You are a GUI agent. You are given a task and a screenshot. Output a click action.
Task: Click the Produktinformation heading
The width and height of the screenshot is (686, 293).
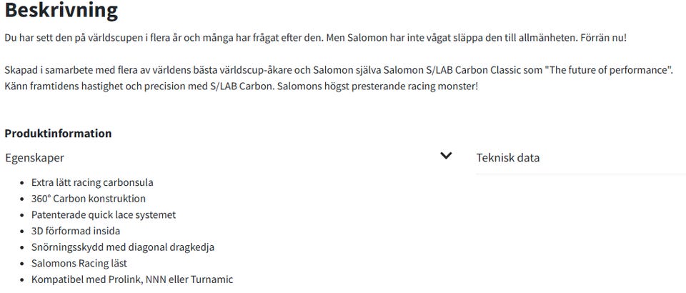[58, 133]
